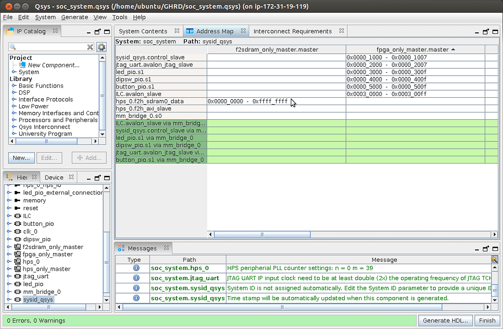Select jtag_uart in hierarchy tree
This screenshot has height=329, width=503.
[35, 276]
